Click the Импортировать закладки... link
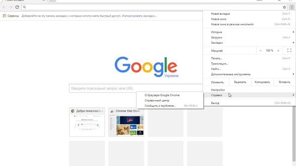Image resolution: width=296 pixels, height=166 pixels. coord(139,16)
